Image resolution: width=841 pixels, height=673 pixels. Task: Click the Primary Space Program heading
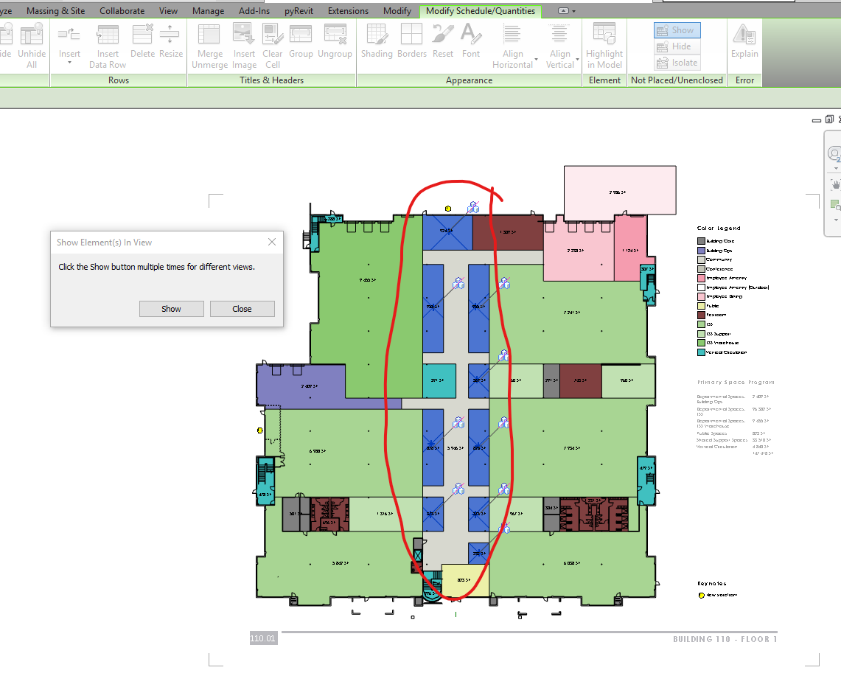(x=736, y=383)
